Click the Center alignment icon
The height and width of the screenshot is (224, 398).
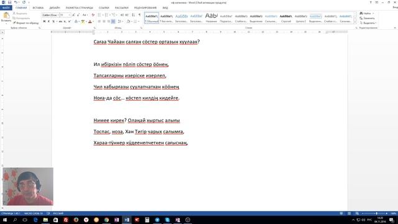click(104, 22)
